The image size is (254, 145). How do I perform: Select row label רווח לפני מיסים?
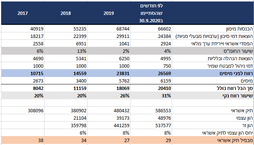236,74
